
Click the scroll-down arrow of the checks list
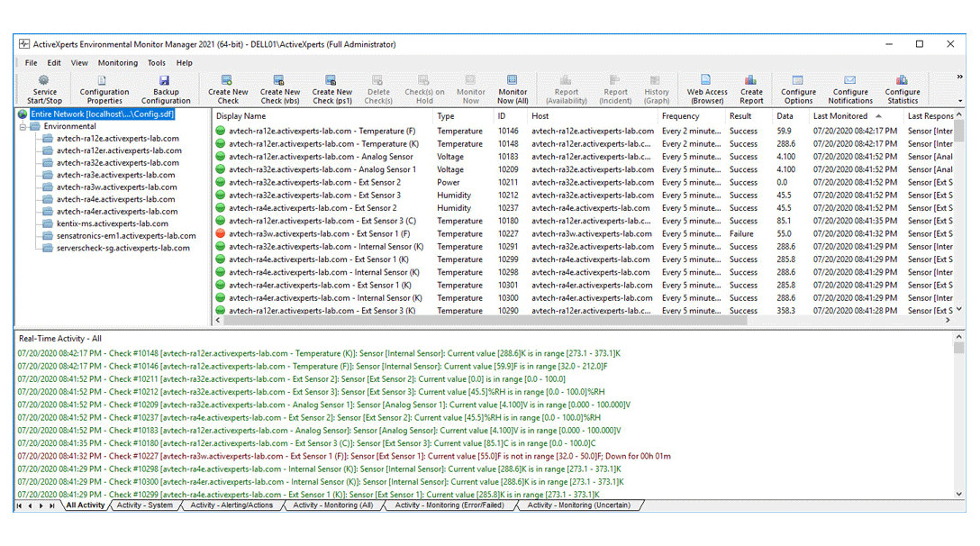pos(959,309)
